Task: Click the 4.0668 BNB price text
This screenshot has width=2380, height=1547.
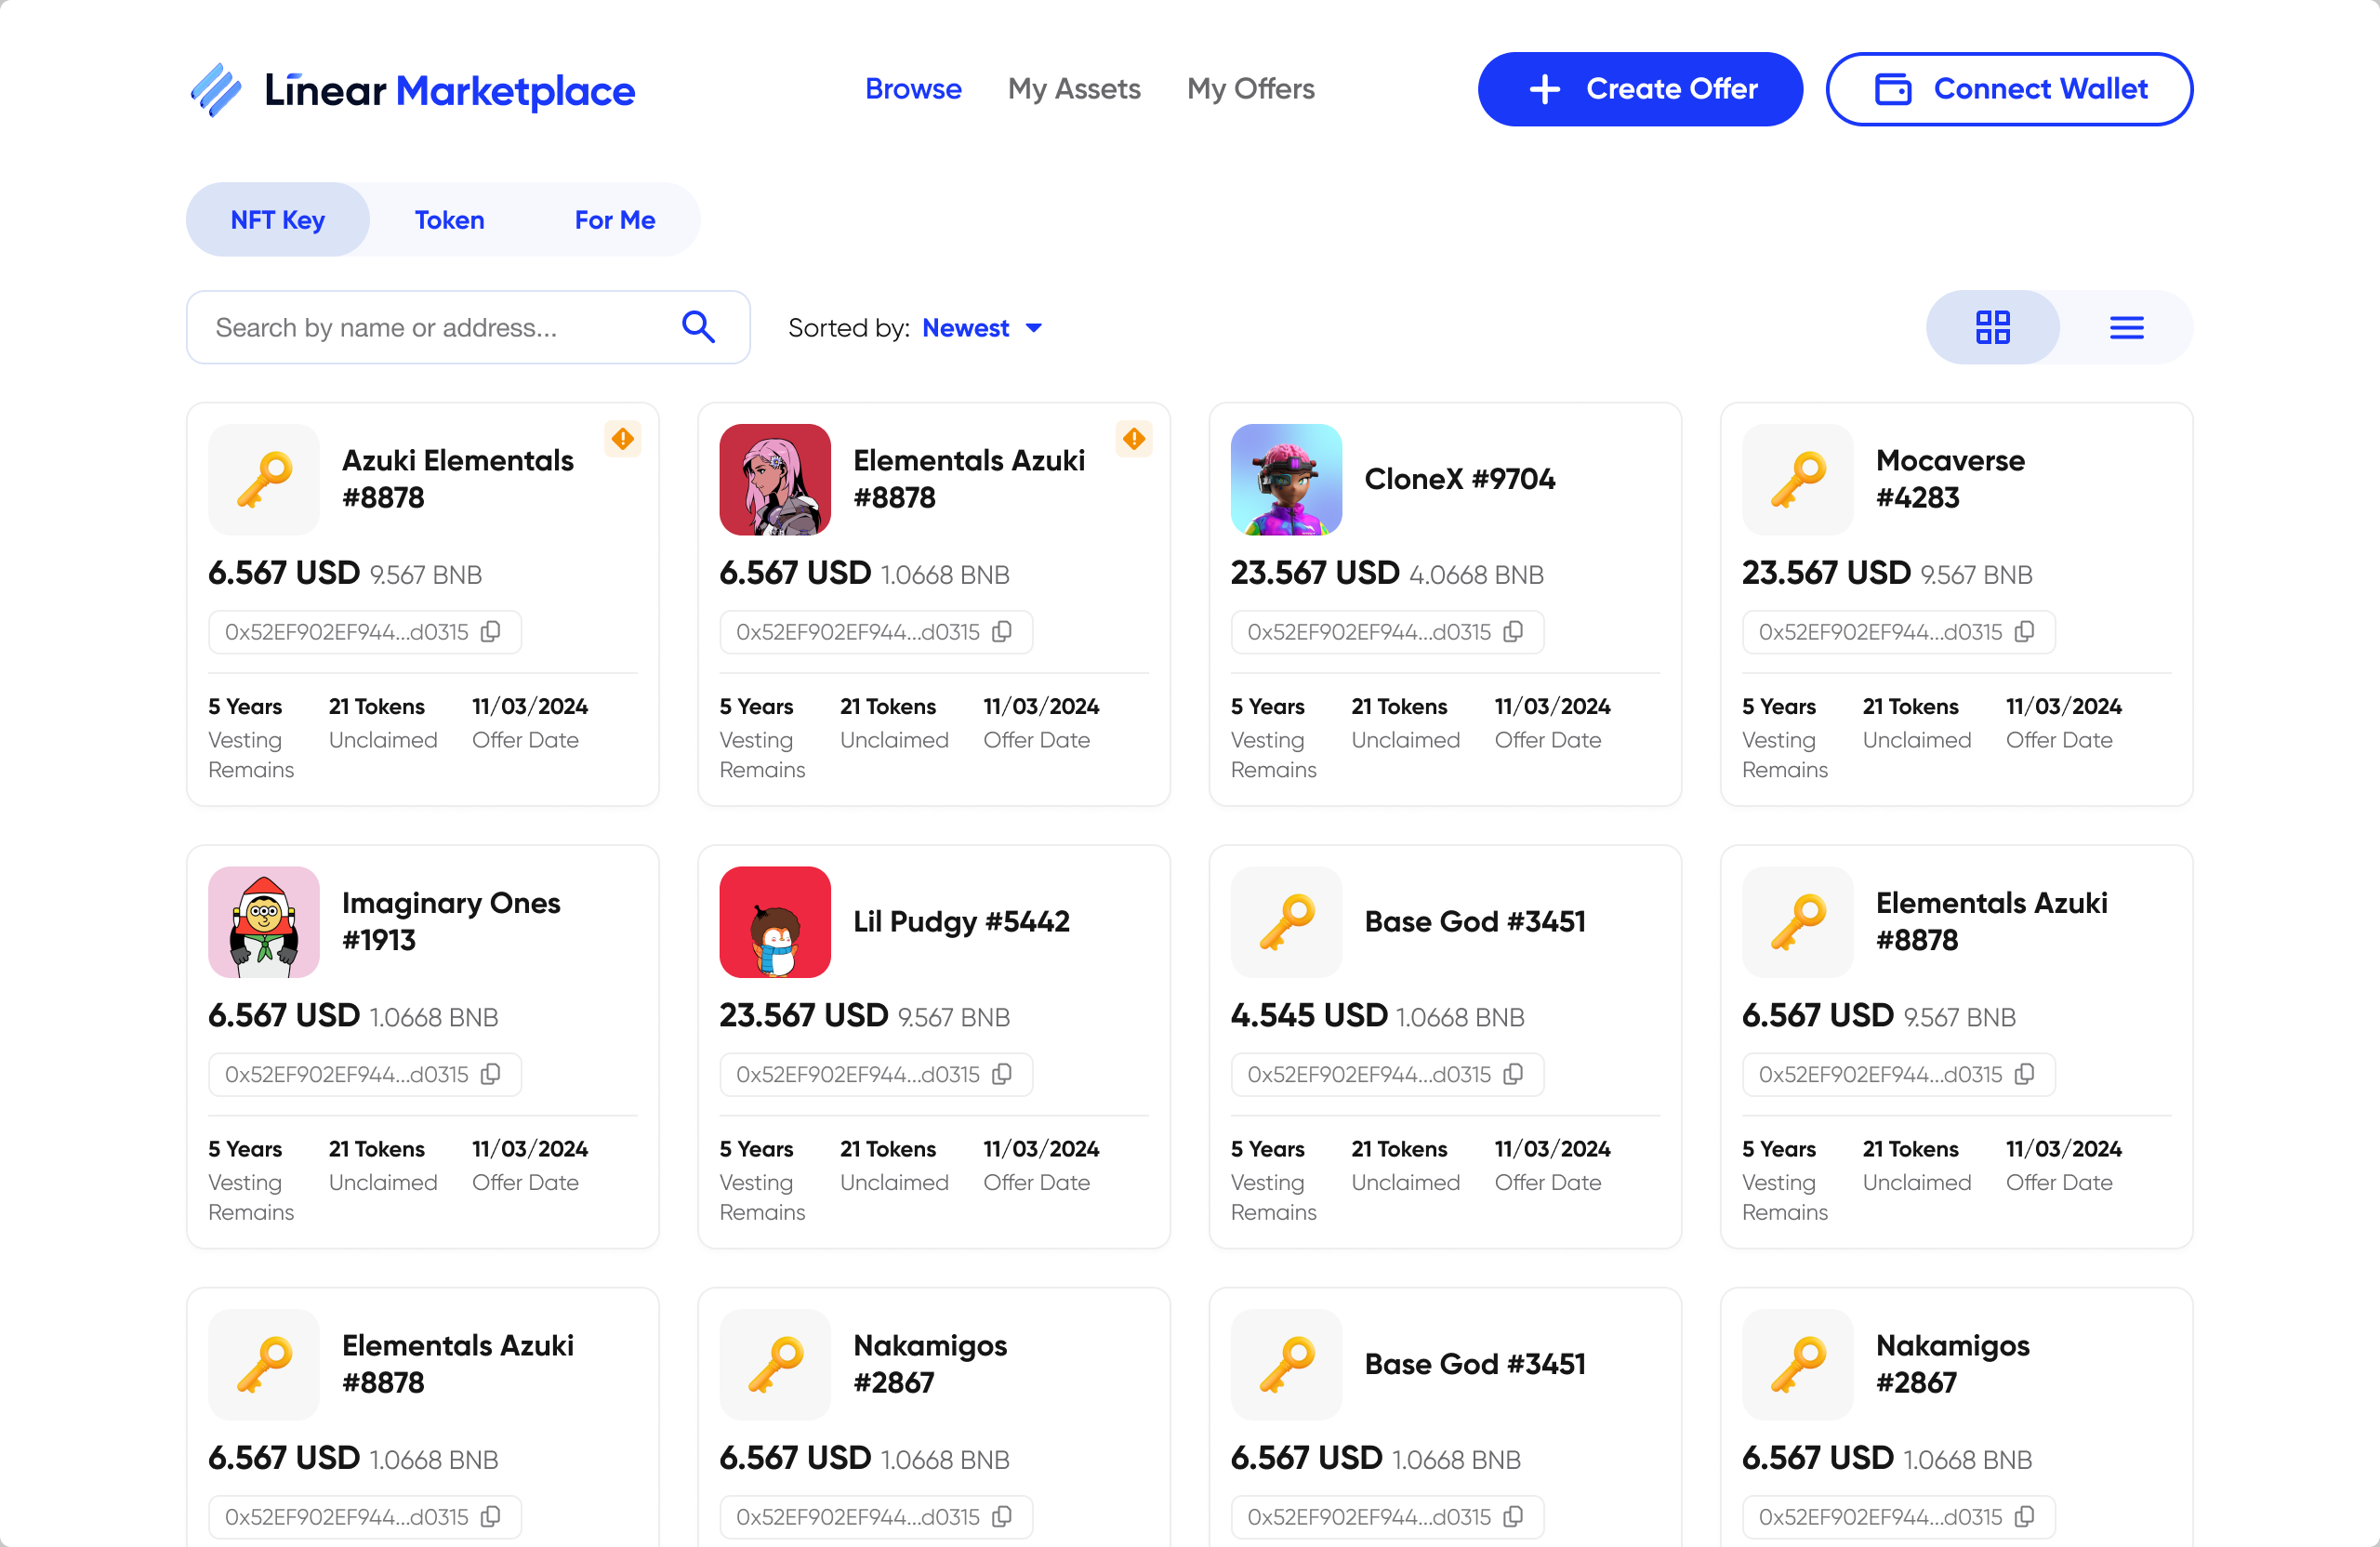Action: [1476, 575]
